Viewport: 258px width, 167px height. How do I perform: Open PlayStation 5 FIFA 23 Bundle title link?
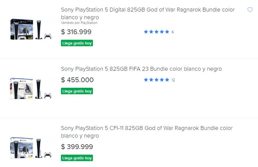pyautogui.click(x=141, y=69)
